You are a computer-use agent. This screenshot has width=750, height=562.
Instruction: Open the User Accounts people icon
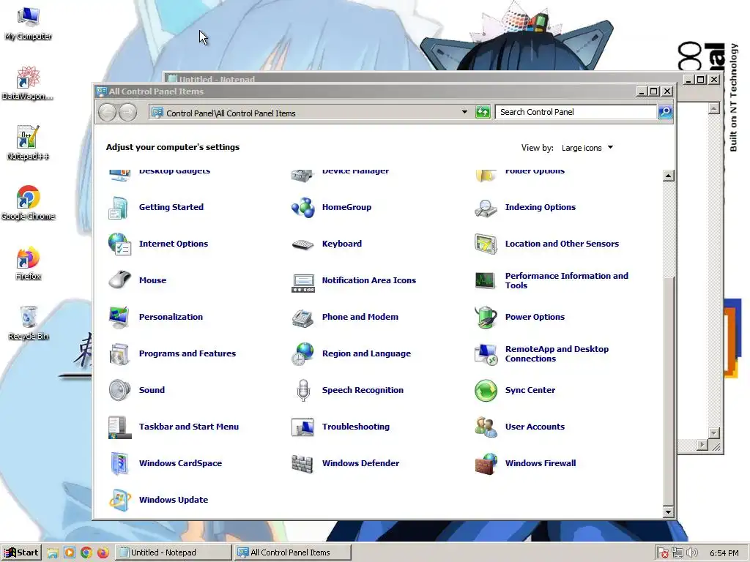coord(486,427)
